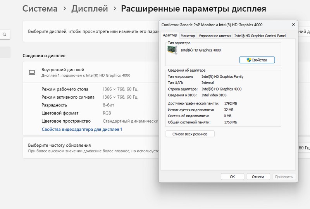
Task: Click the laptop icon beside Внутренний дисплей
Action: pos(32,72)
